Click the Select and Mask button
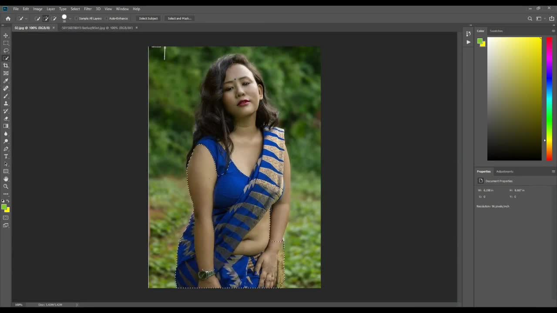Image resolution: width=557 pixels, height=313 pixels. pyautogui.click(x=180, y=18)
